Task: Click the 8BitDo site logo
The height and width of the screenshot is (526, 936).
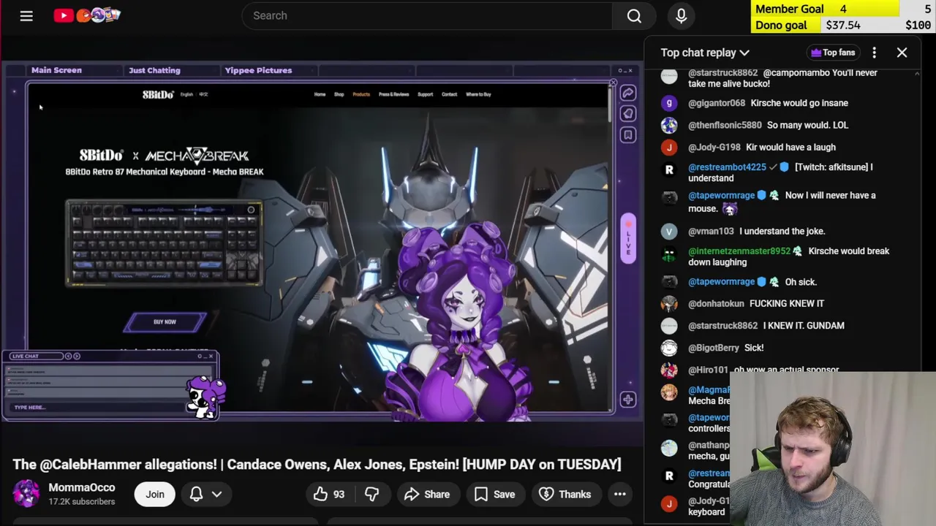Action: pos(158,94)
